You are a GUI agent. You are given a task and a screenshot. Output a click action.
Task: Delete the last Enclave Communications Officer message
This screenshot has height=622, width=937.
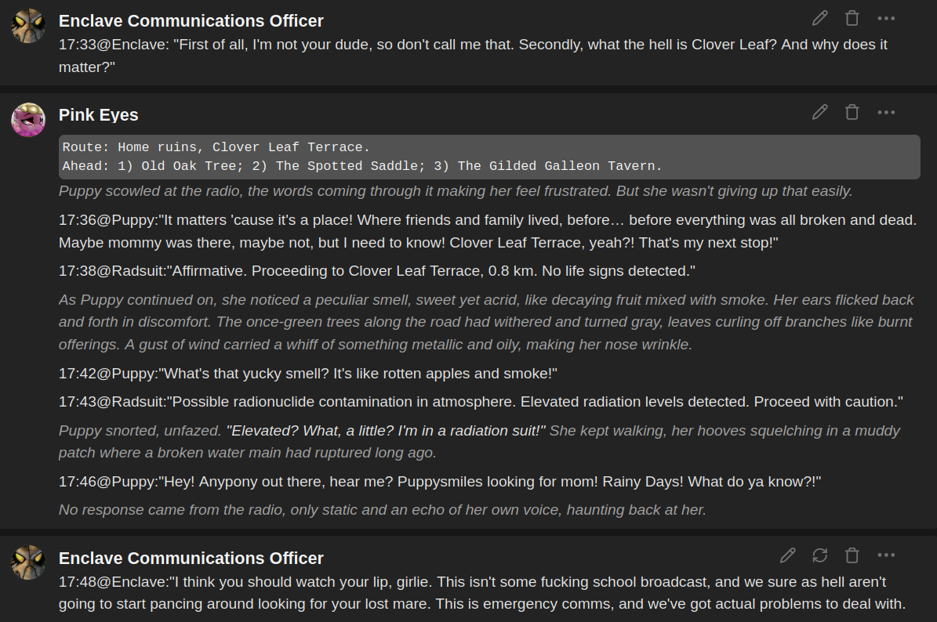click(x=852, y=555)
